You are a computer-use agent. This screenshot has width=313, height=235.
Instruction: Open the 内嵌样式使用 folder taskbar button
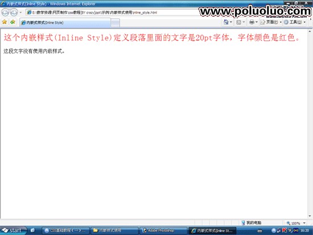point(114,230)
